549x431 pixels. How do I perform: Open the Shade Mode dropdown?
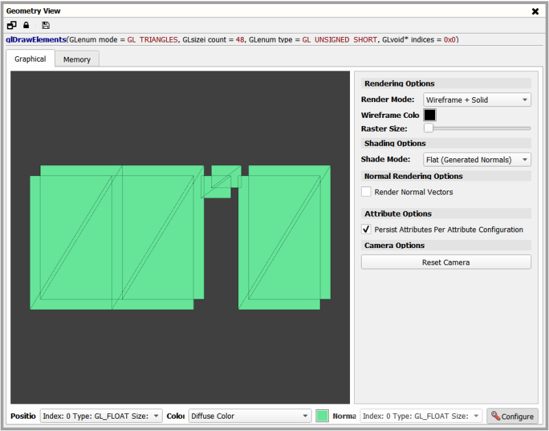click(477, 160)
